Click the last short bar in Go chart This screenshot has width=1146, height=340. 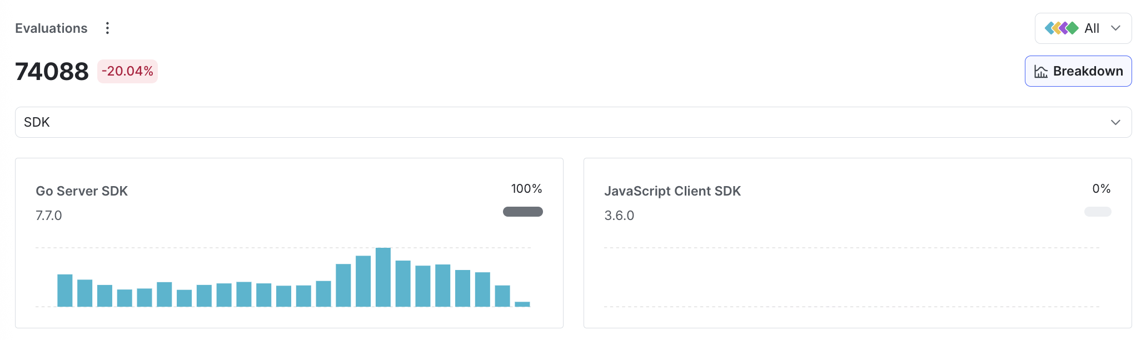[522, 304]
